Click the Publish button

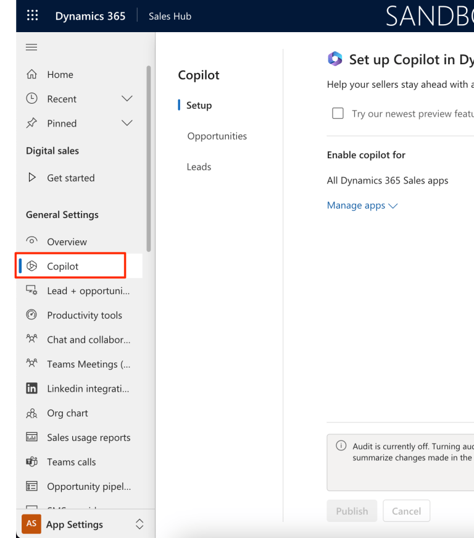pos(352,511)
